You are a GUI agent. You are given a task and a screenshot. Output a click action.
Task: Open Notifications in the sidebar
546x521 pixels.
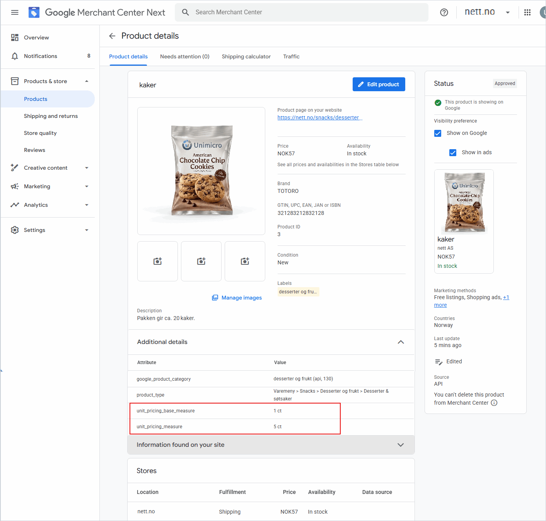pos(41,56)
